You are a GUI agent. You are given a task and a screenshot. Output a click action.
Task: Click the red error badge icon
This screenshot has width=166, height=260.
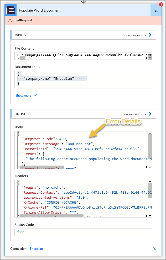[x=161, y=4]
